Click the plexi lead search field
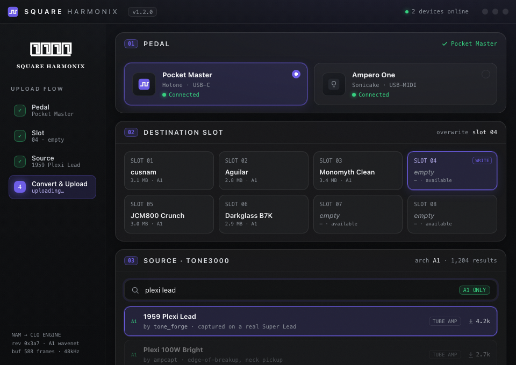Screen dimensions: 516x365 tap(311, 290)
